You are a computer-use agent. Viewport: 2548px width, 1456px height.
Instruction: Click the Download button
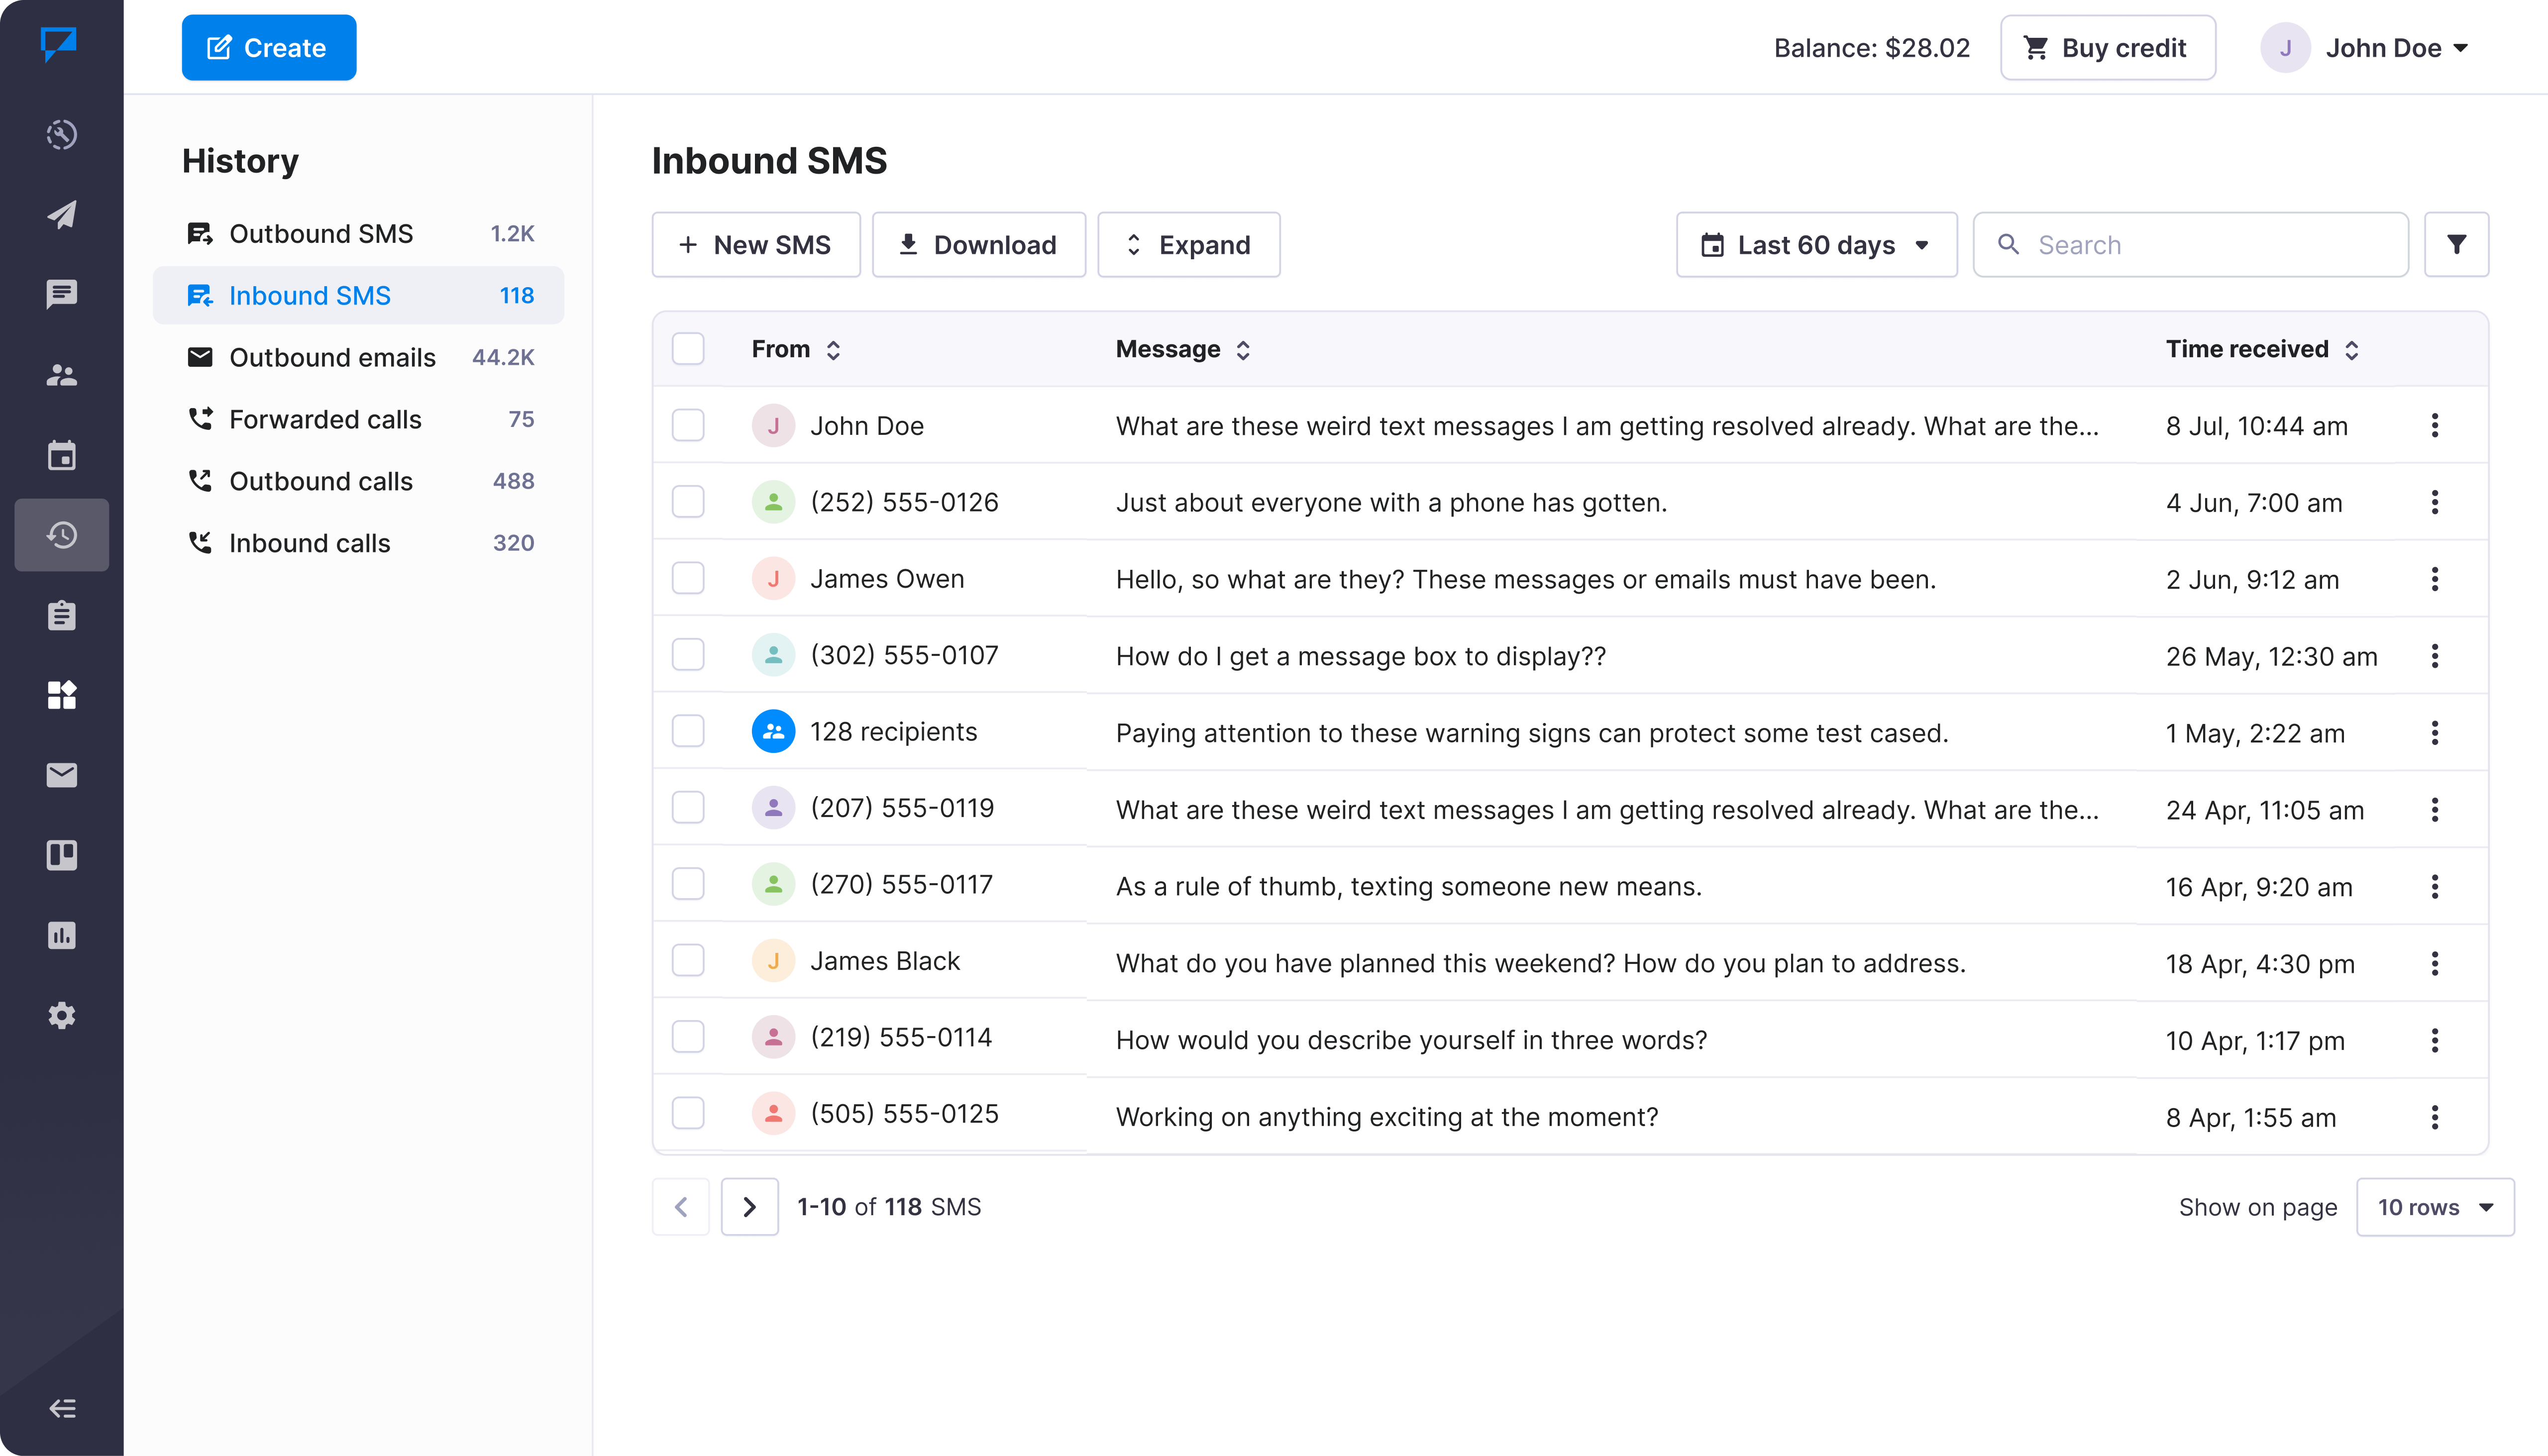(978, 244)
